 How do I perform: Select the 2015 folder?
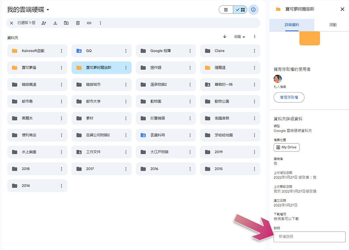click(x=230, y=169)
